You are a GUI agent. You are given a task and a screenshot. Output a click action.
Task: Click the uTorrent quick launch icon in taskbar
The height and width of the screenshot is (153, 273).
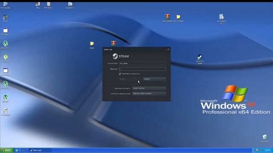tap(17, 150)
